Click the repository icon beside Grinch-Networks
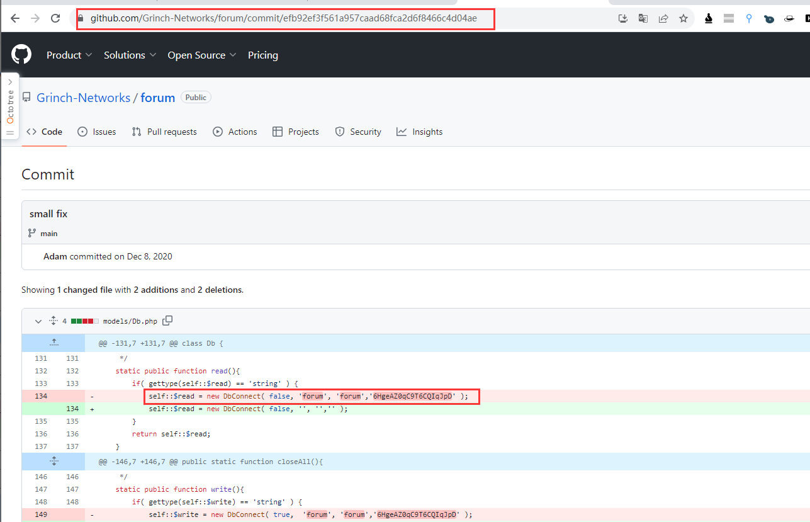 (x=26, y=98)
